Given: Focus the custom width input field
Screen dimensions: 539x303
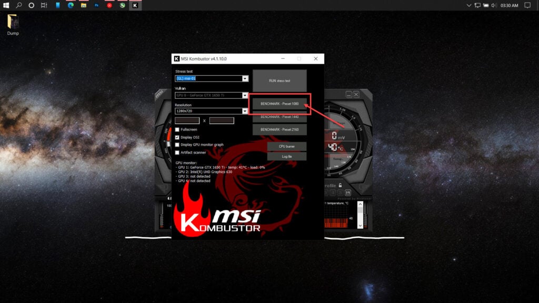Looking at the screenshot, I should point(187,120).
